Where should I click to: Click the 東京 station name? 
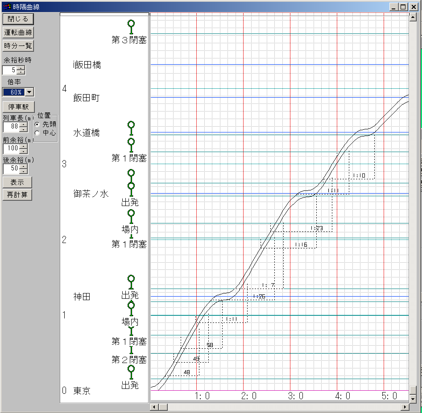tap(82, 391)
